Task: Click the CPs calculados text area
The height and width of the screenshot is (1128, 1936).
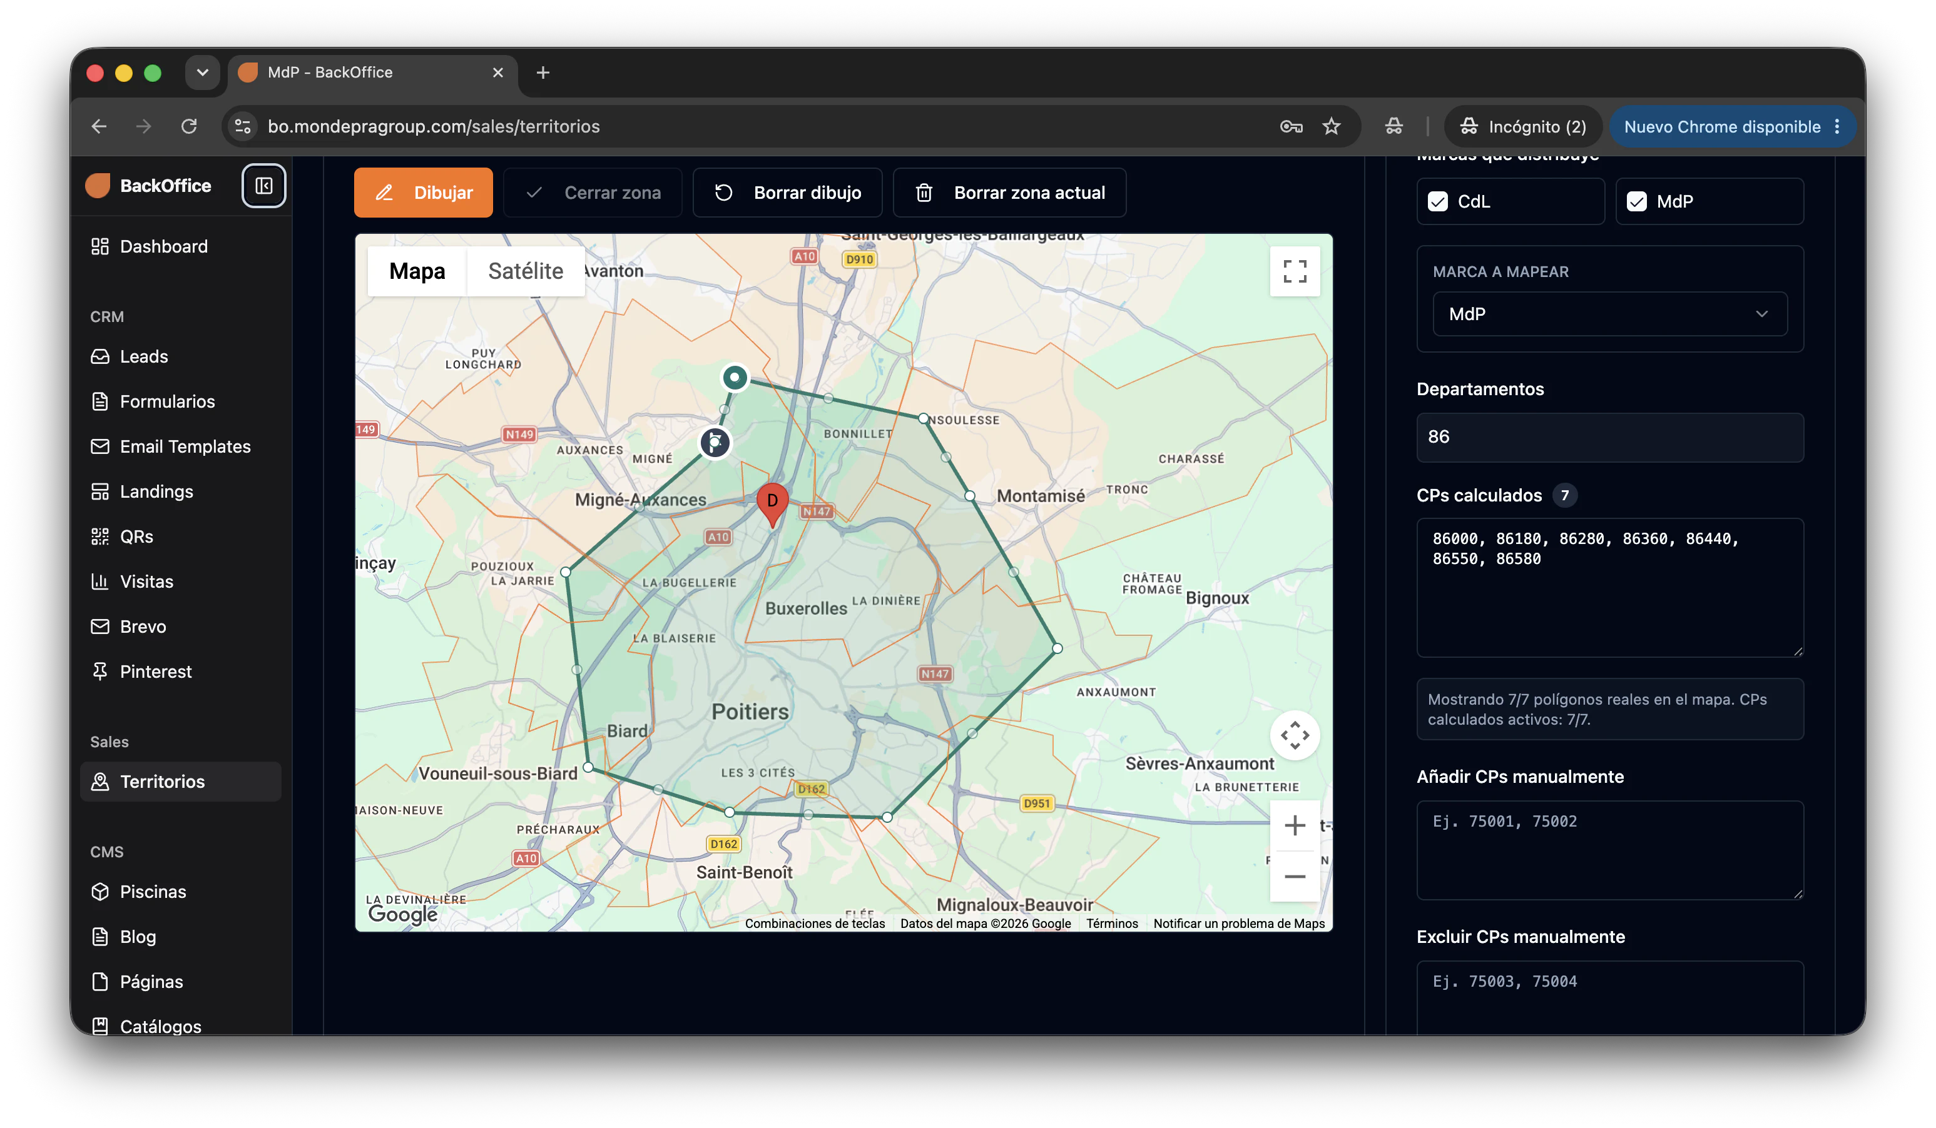Action: pyautogui.click(x=1609, y=587)
